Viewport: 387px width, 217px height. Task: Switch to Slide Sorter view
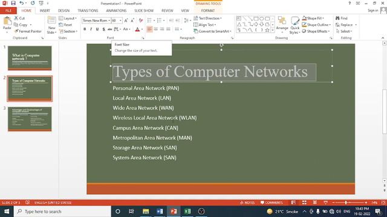coord(304,203)
